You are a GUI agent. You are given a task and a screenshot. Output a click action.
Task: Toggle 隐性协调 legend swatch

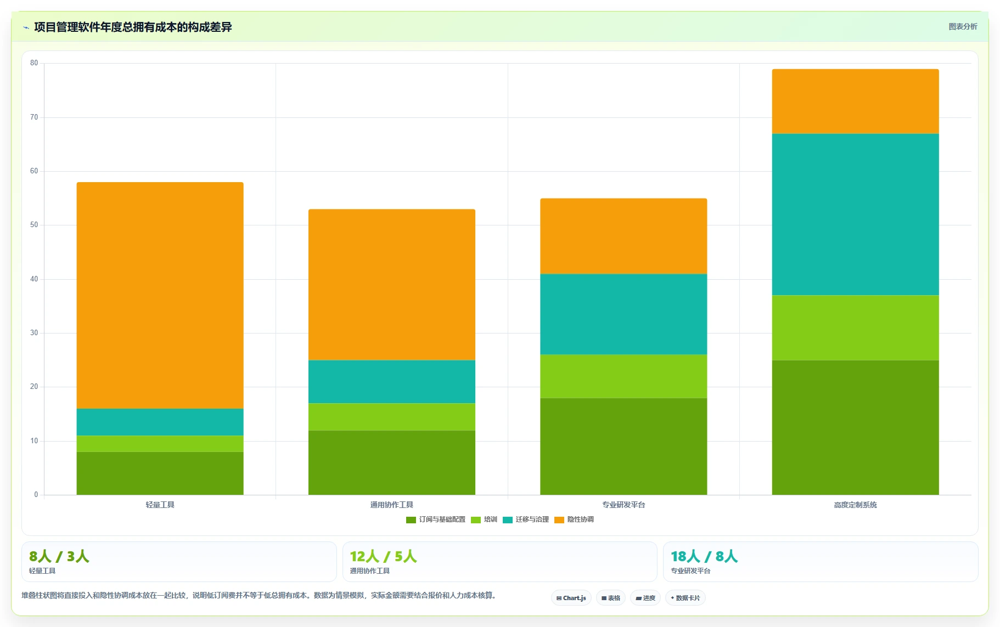point(559,520)
